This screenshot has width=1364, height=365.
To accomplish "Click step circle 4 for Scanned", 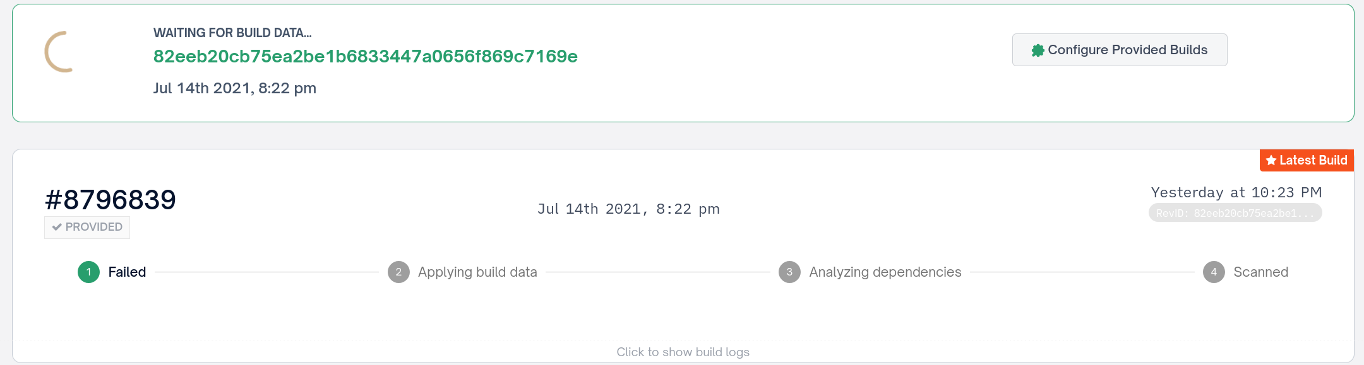I will [1213, 272].
